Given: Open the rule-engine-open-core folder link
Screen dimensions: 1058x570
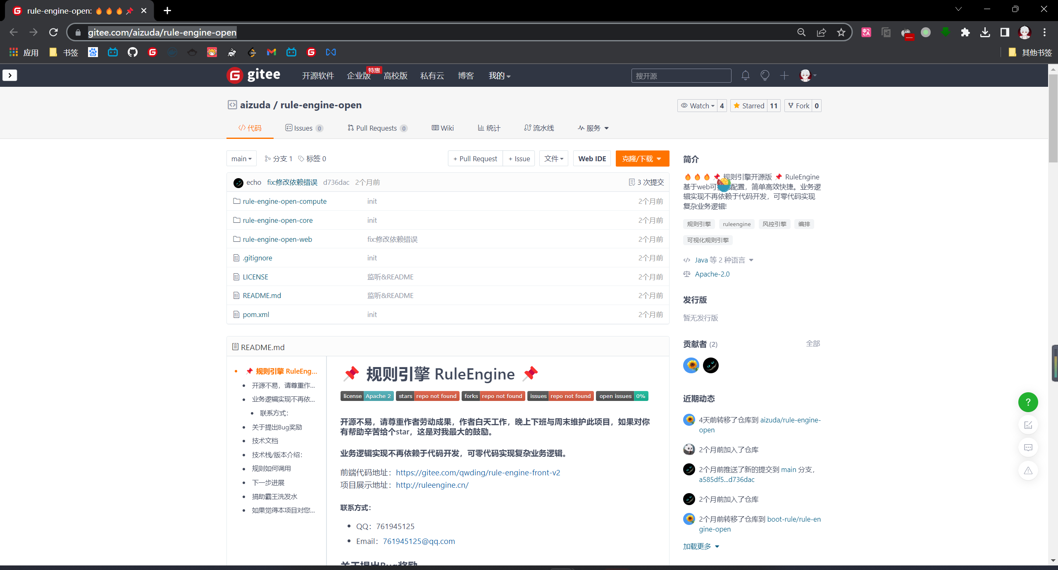Looking at the screenshot, I should click(277, 220).
